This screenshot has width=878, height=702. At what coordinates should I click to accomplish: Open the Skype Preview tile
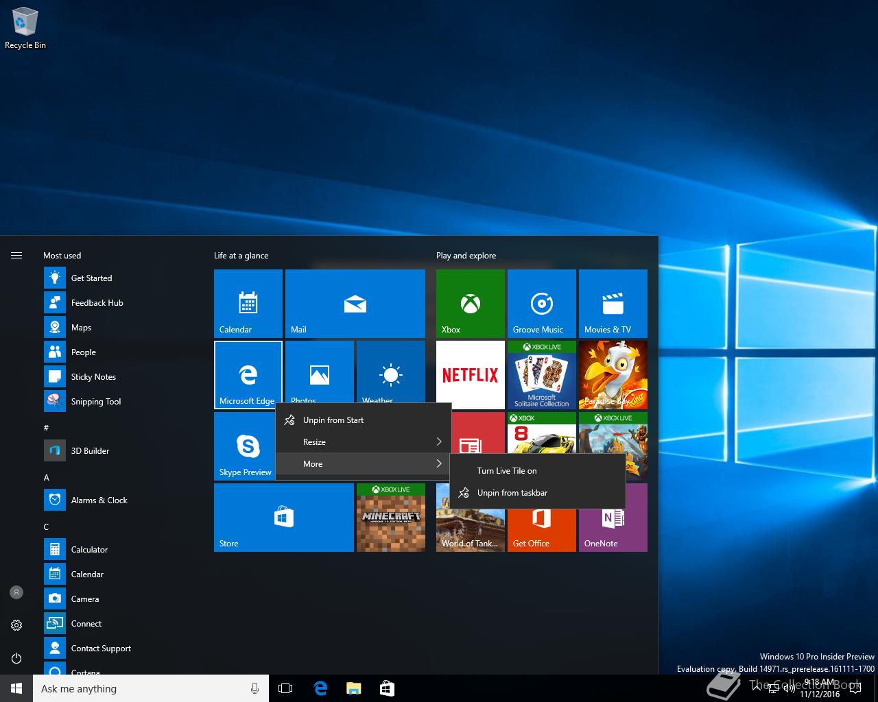pos(244,446)
